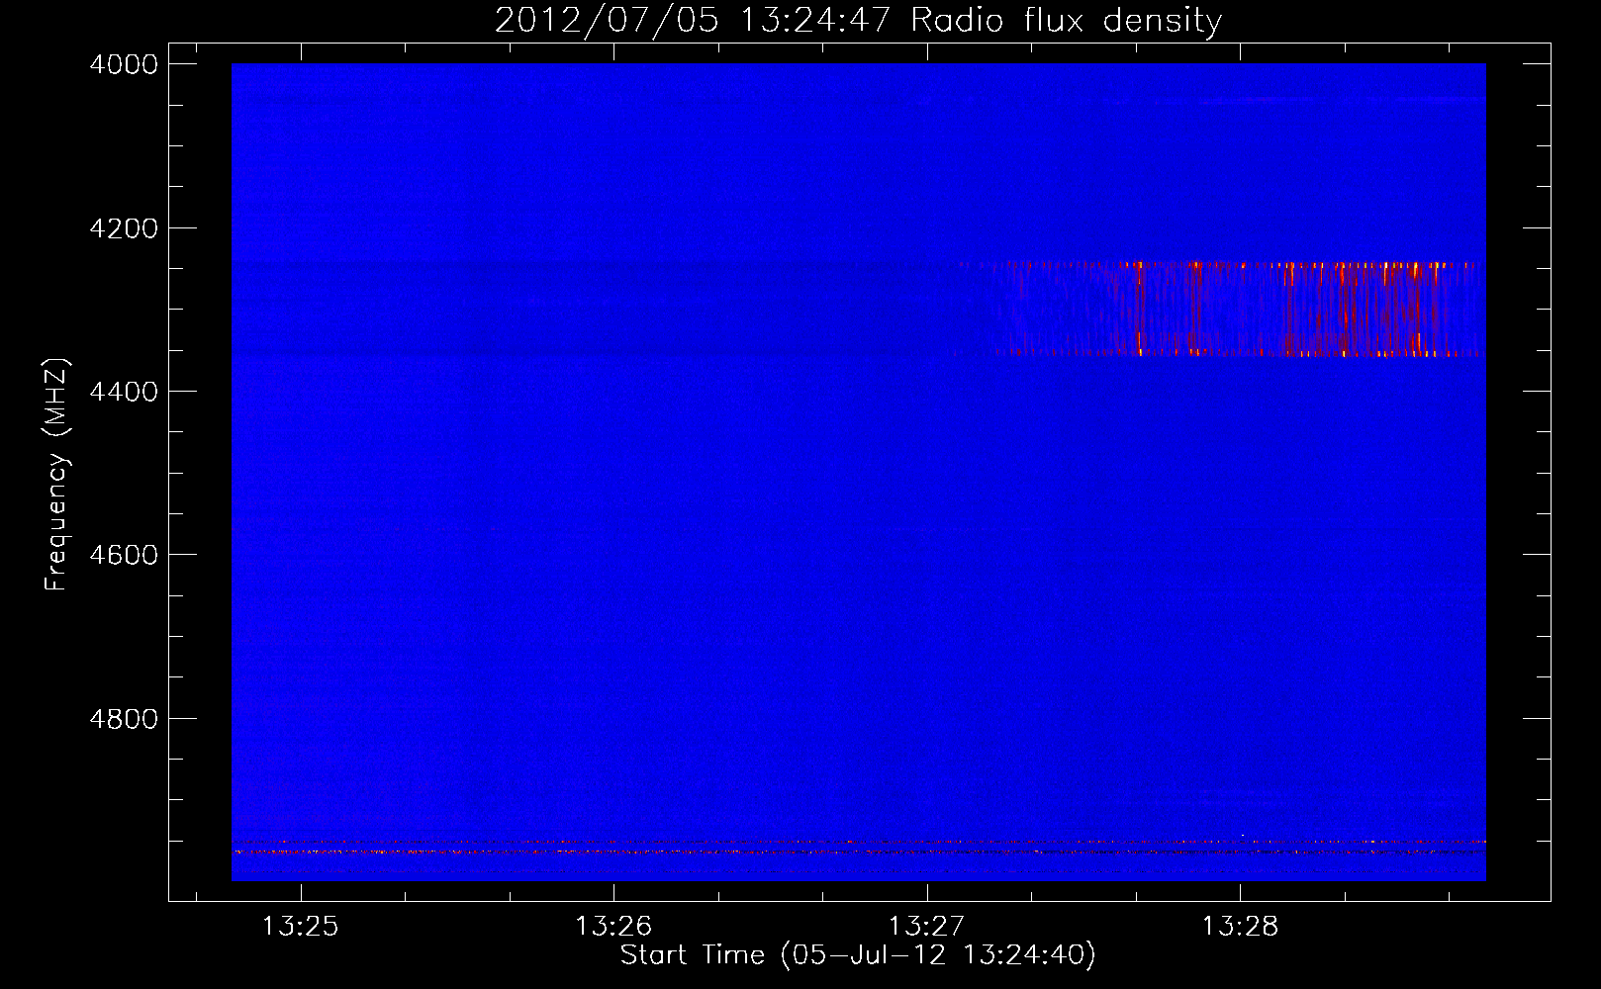The width and height of the screenshot is (1601, 989).
Task: Click the 'Start Time (05-Jul-12 13:24:40)' axis label
Action: point(858,955)
